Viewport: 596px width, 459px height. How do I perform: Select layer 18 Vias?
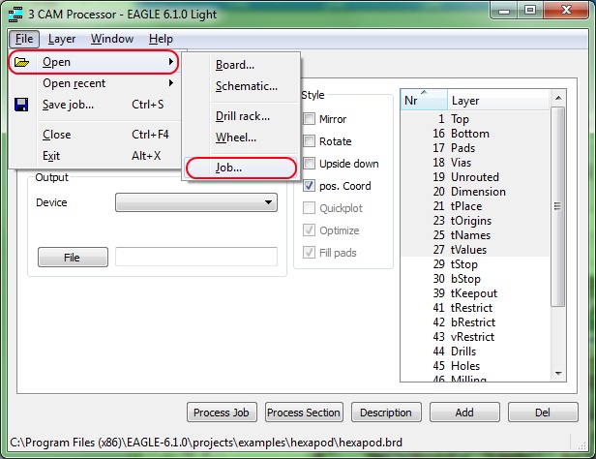[475, 163]
